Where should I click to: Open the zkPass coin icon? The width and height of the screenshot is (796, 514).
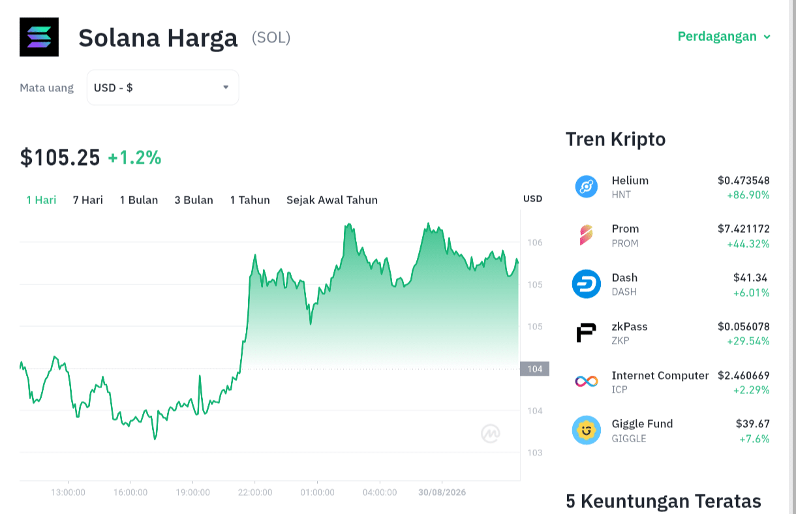(x=586, y=333)
